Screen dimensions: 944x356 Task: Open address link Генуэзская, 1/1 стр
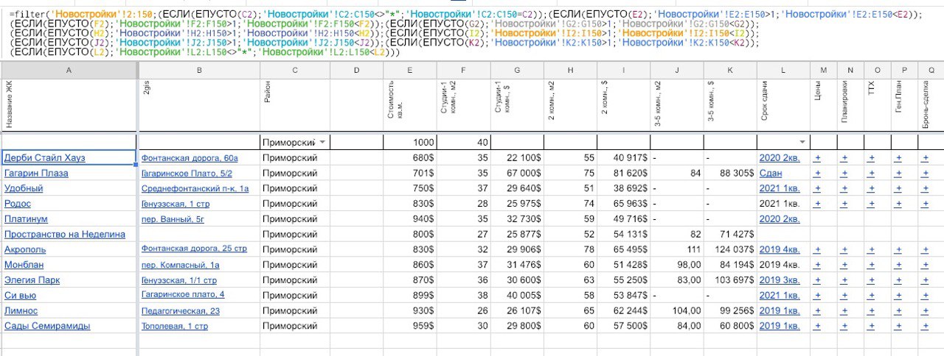(179, 280)
